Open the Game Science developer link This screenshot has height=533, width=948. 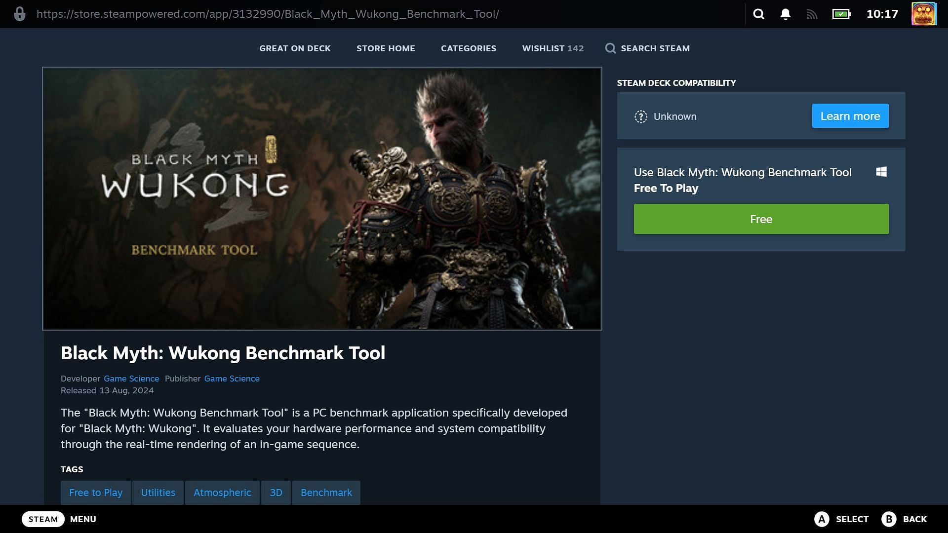[131, 379]
